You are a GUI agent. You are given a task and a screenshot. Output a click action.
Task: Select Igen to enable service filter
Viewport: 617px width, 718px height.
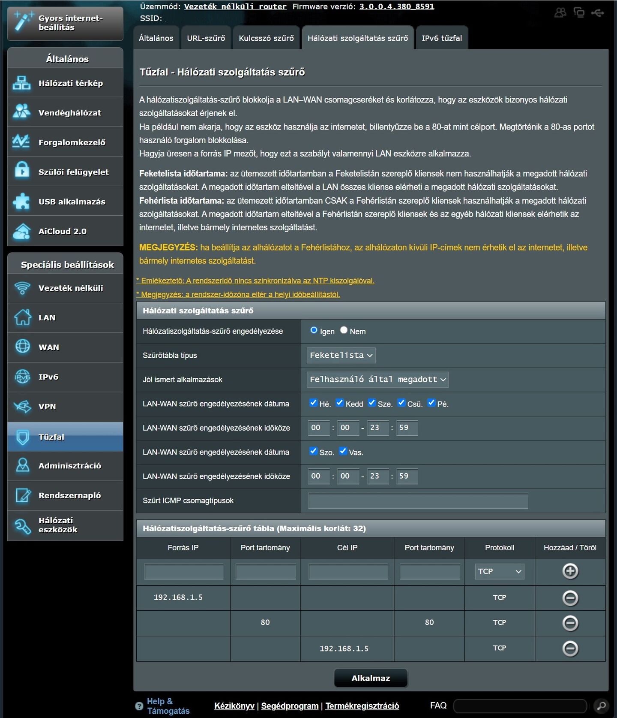314,330
